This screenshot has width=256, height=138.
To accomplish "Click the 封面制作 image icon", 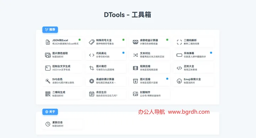I will point(135,94).
